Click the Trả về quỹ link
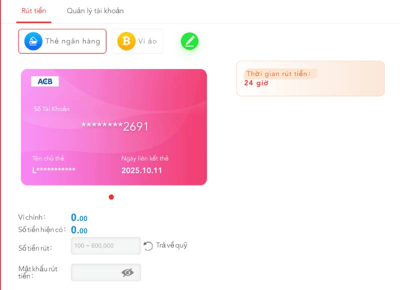 coord(171,245)
